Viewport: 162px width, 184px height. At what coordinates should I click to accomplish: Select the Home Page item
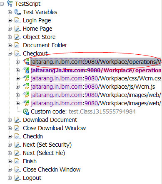coord(37,29)
